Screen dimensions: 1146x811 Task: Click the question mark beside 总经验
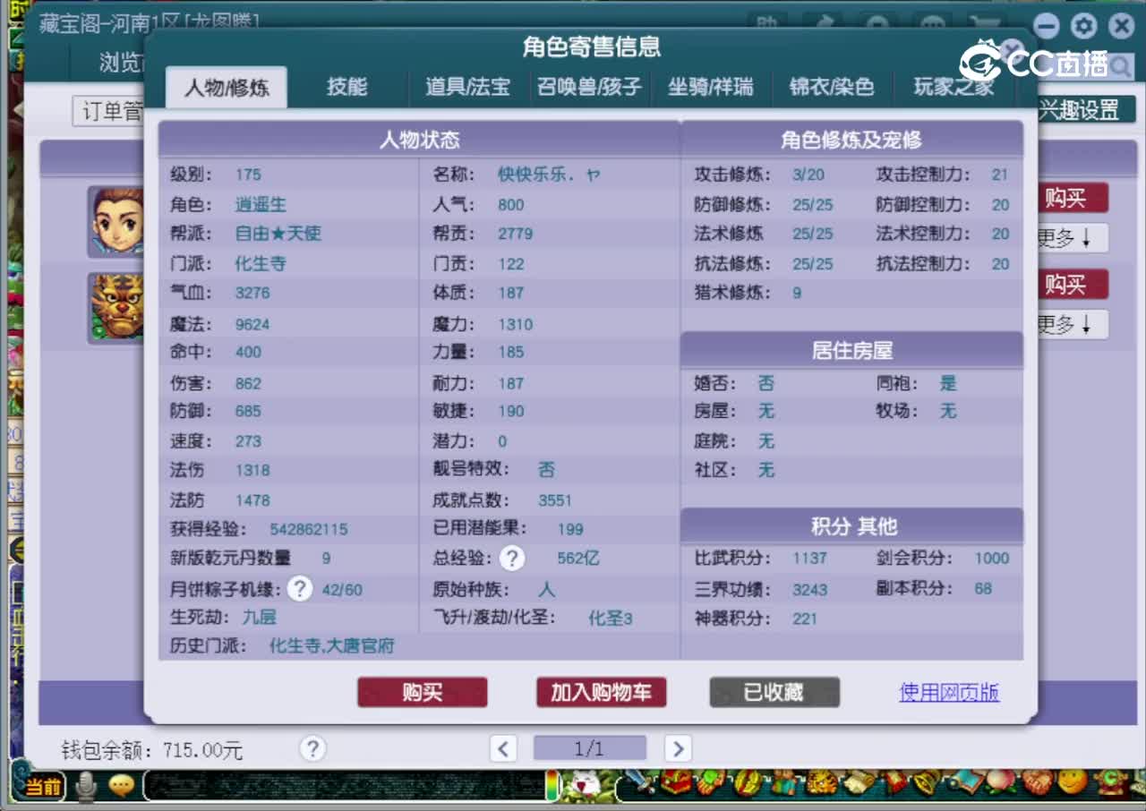(511, 558)
